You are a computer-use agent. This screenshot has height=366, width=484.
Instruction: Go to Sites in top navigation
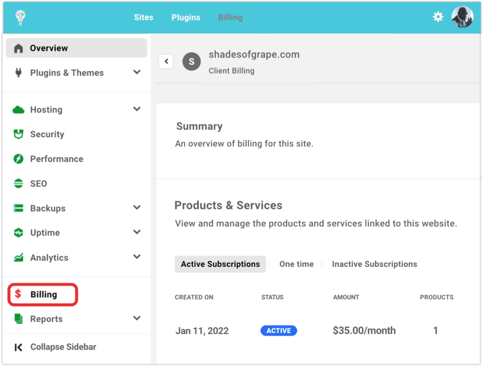pos(143,18)
